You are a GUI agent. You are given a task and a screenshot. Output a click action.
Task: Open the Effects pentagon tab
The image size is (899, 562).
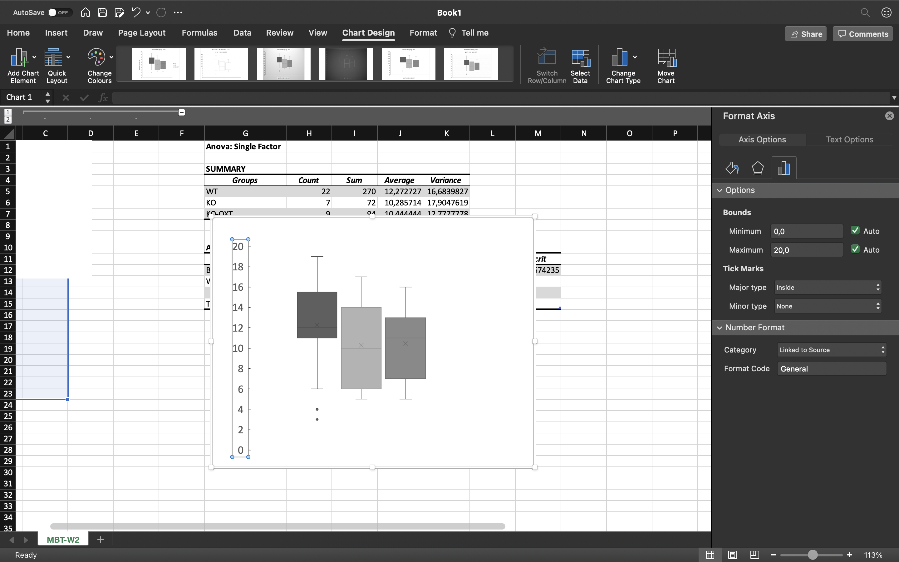pyautogui.click(x=758, y=168)
